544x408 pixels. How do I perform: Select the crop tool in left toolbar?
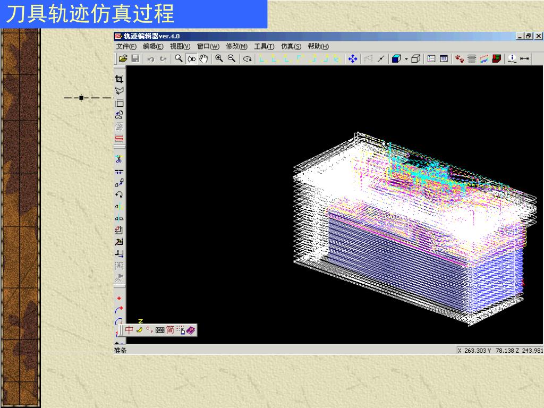(119, 79)
